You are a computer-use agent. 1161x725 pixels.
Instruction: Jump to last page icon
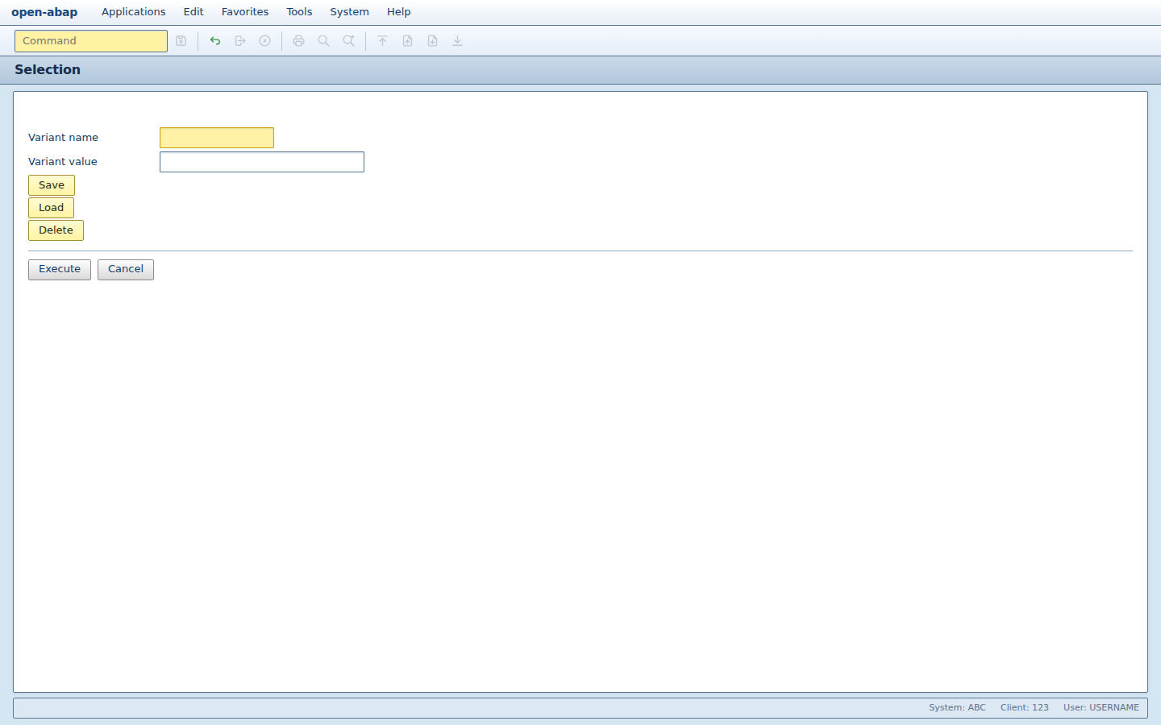click(x=458, y=41)
